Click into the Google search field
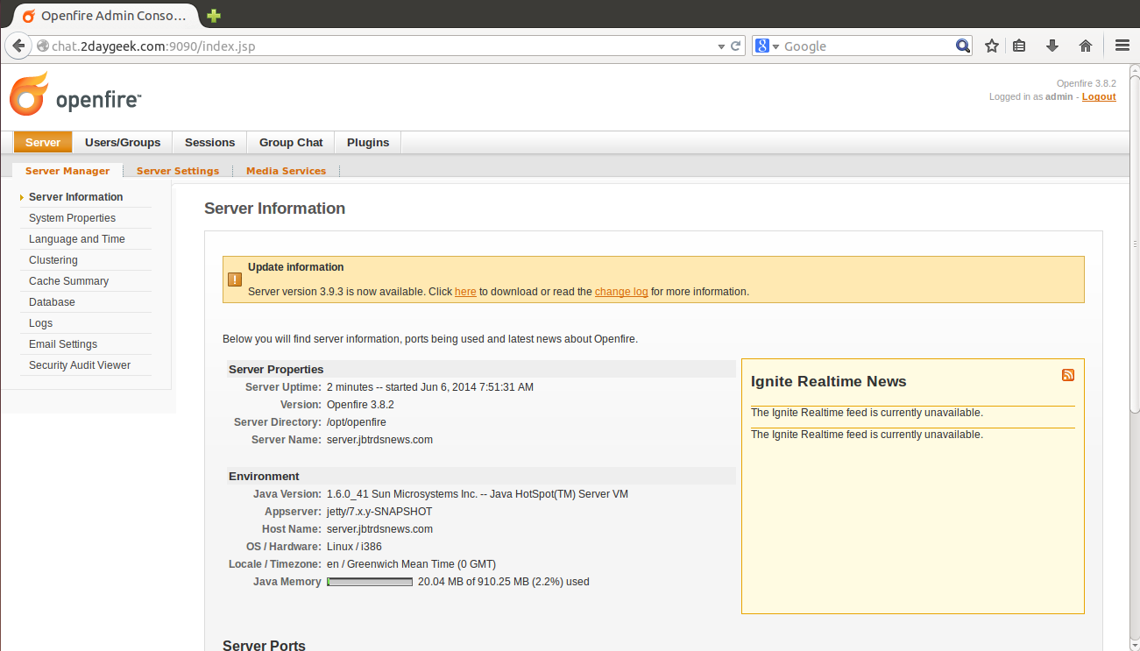 click(x=867, y=46)
